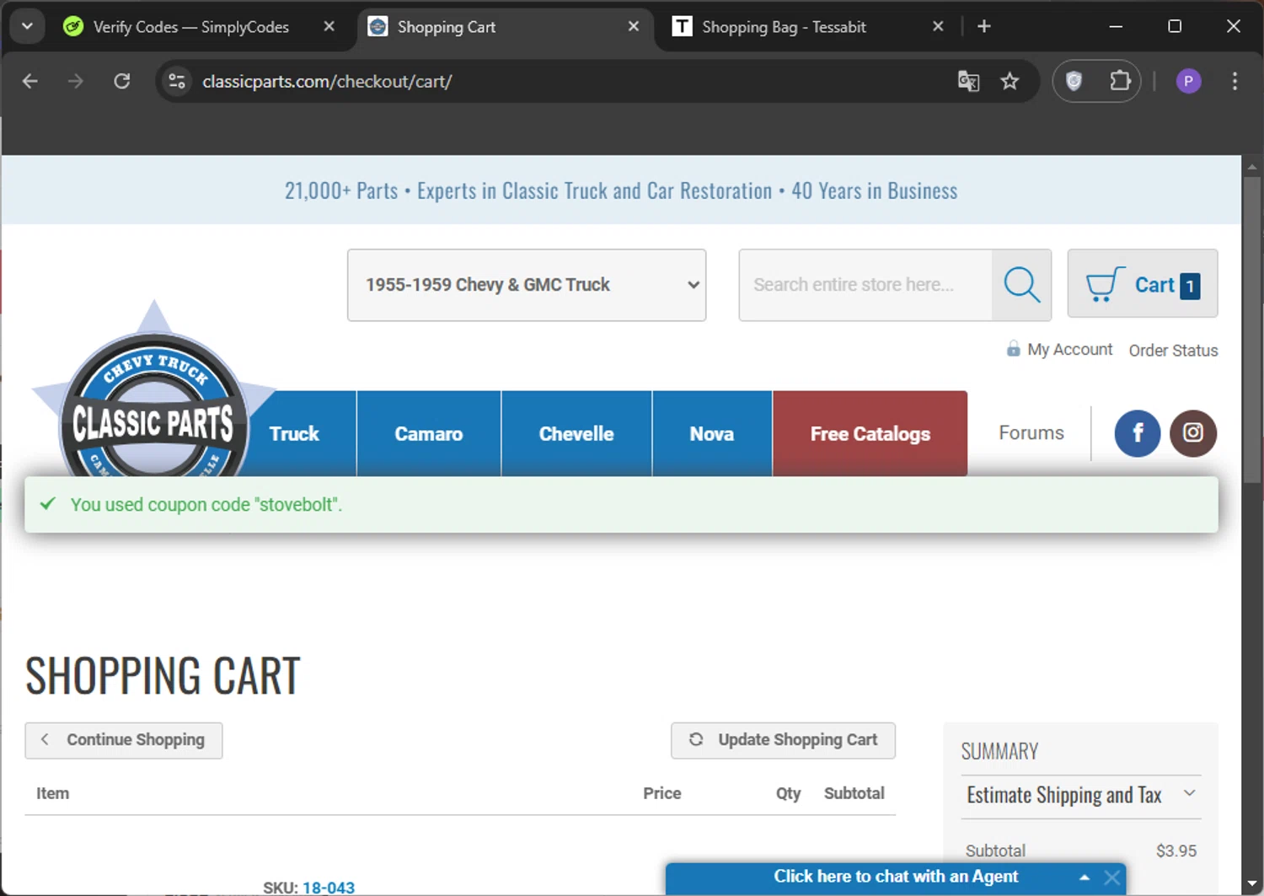Open the Cart button with 1 item

click(1142, 284)
